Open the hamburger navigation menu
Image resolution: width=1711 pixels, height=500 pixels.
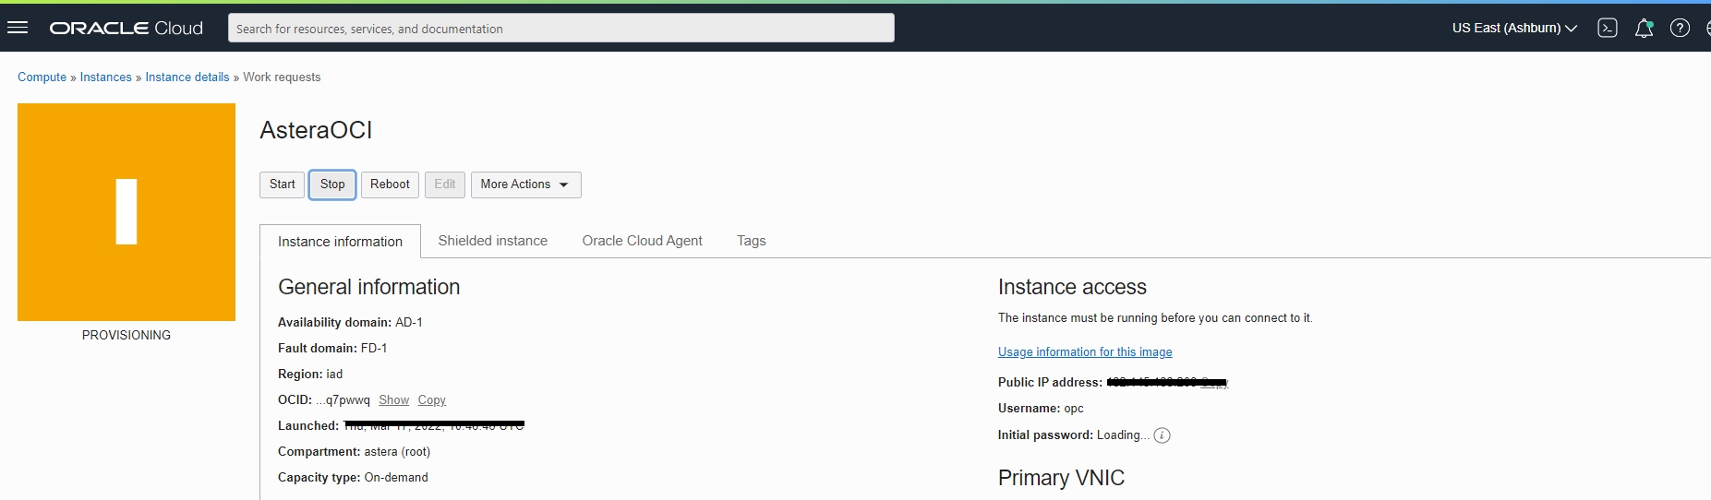point(18,28)
